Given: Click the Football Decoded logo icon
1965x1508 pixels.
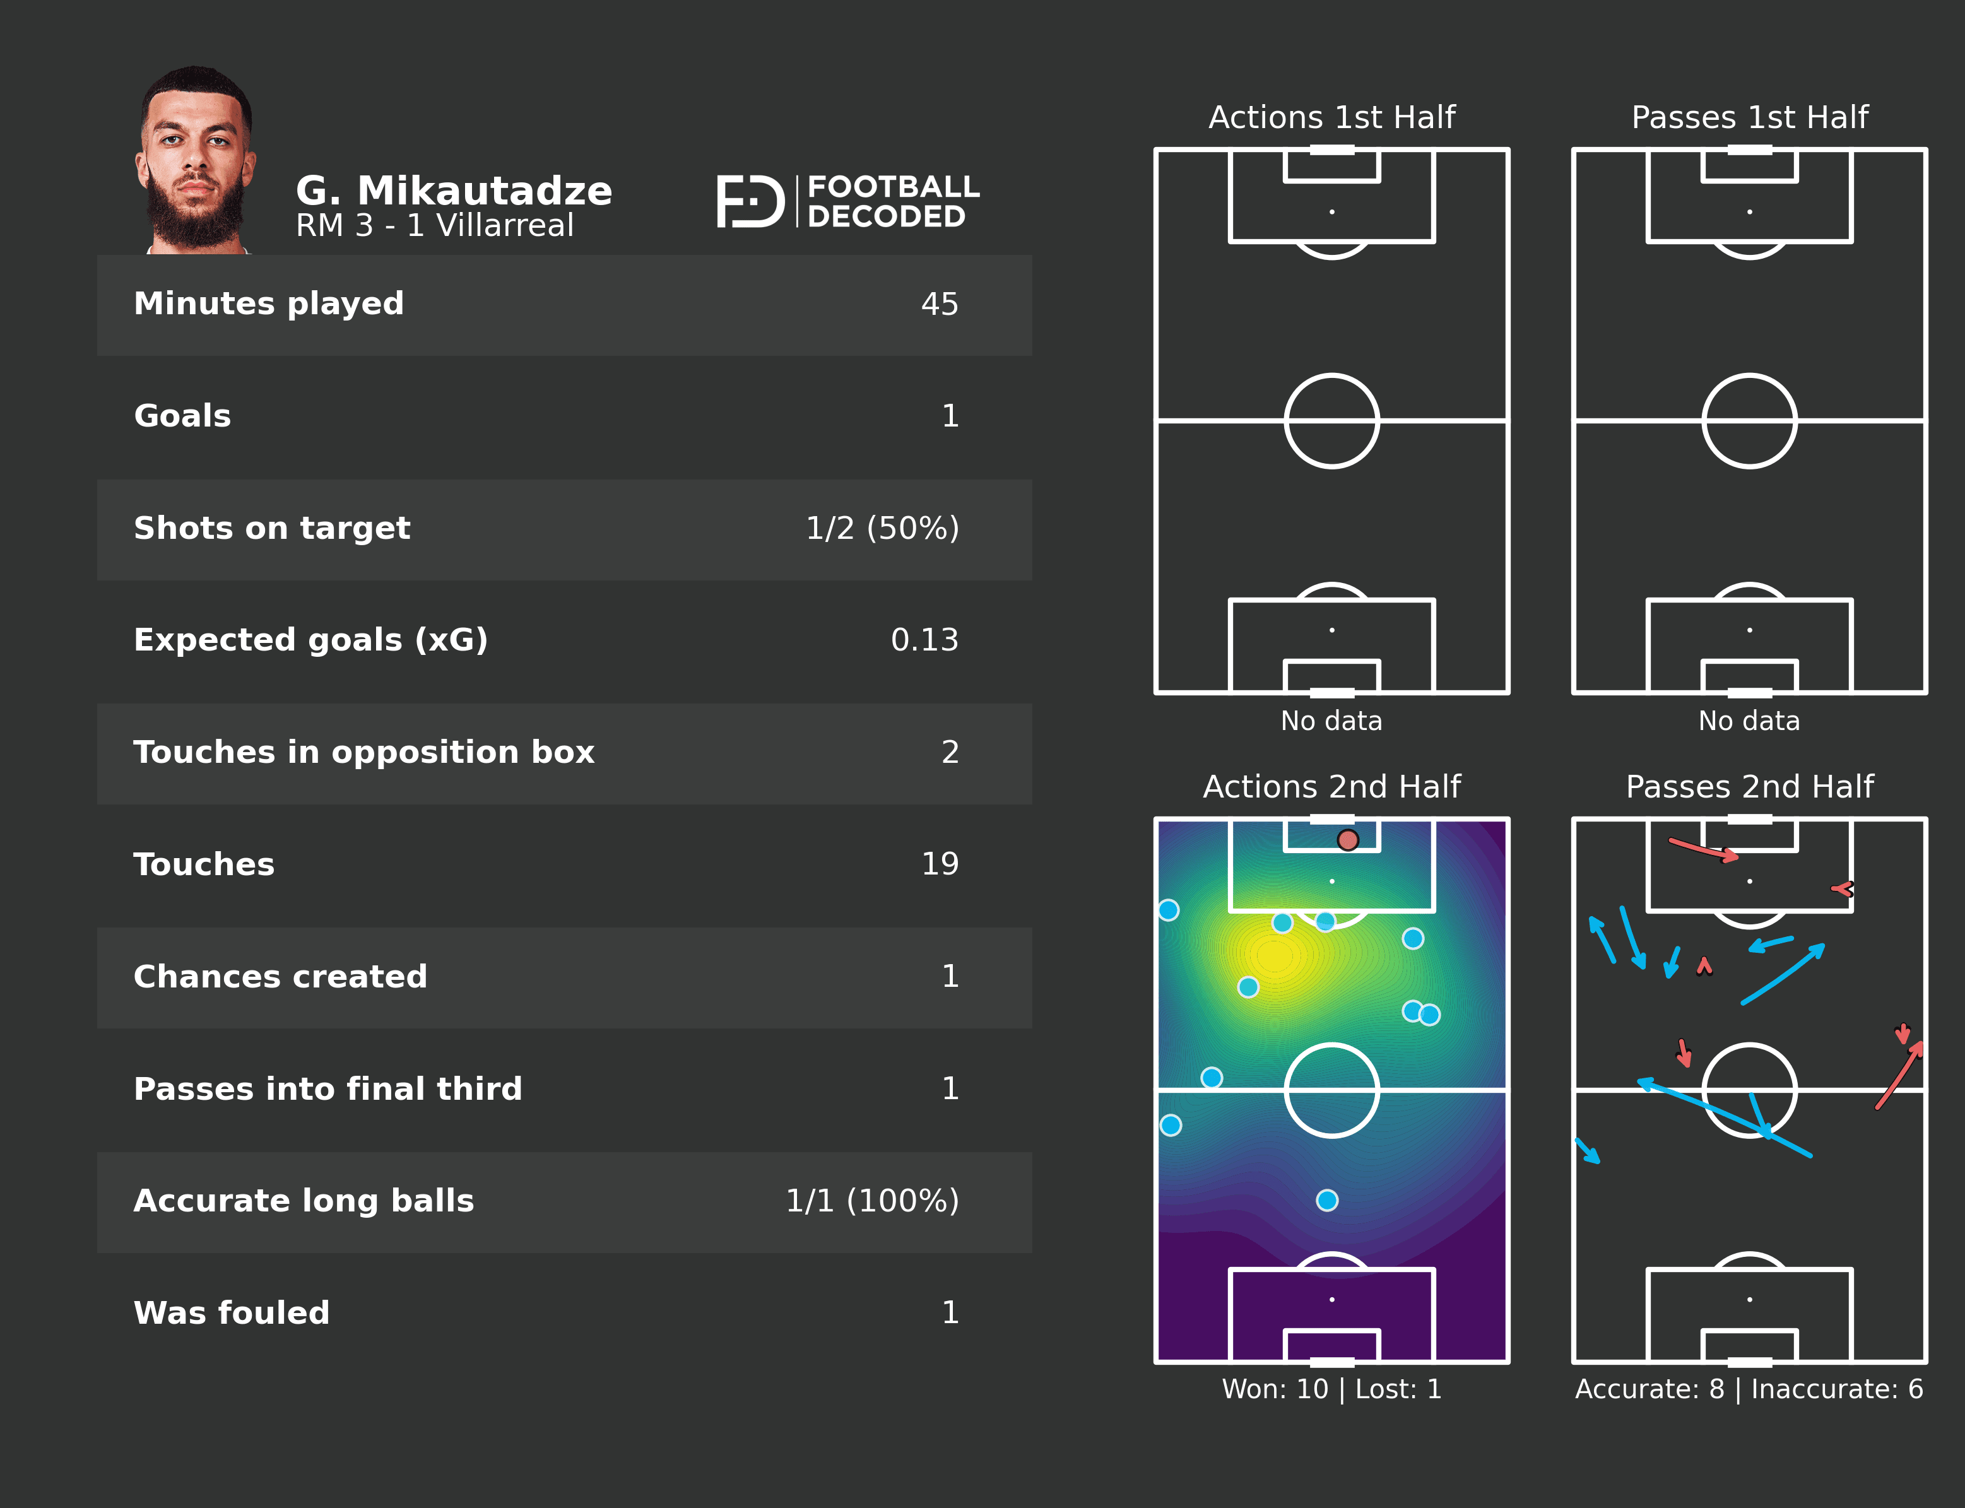Looking at the screenshot, I should [x=750, y=202].
